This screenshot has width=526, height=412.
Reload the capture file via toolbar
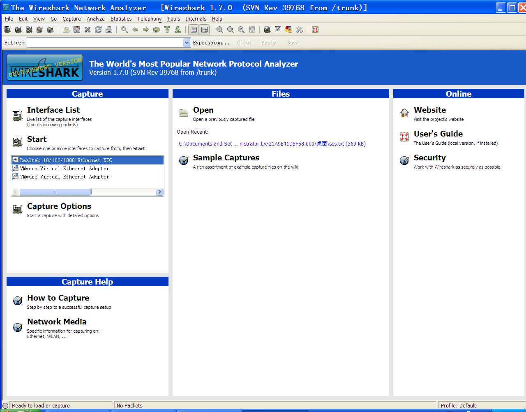coord(98,30)
